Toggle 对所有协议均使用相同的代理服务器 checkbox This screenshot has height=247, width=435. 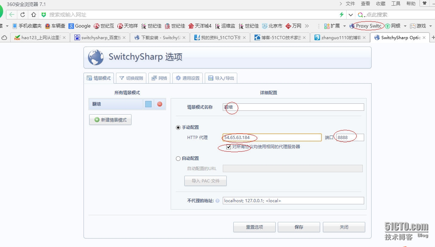point(228,147)
